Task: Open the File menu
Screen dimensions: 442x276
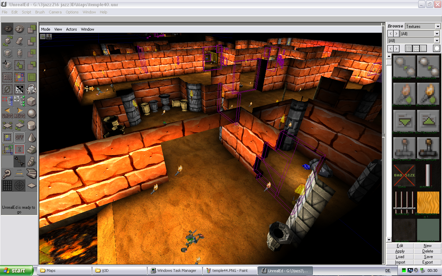Action: click(x=4, y=12)
